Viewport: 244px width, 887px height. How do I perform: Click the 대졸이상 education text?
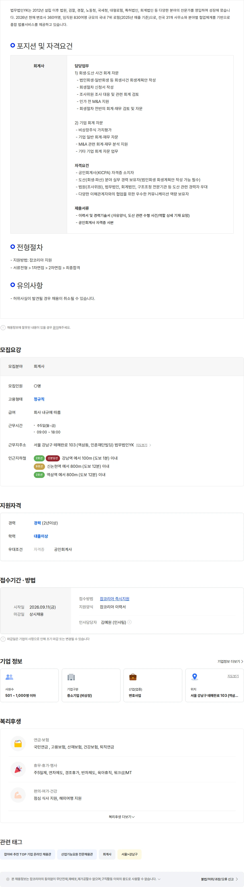(41, 536)
